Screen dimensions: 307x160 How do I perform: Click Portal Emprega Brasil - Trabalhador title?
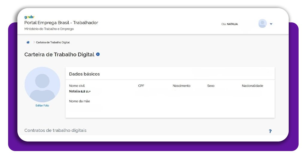61,23
